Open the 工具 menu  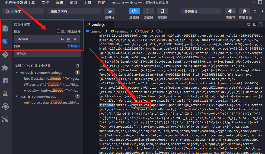pyautogui.click(x=87, y=3)
